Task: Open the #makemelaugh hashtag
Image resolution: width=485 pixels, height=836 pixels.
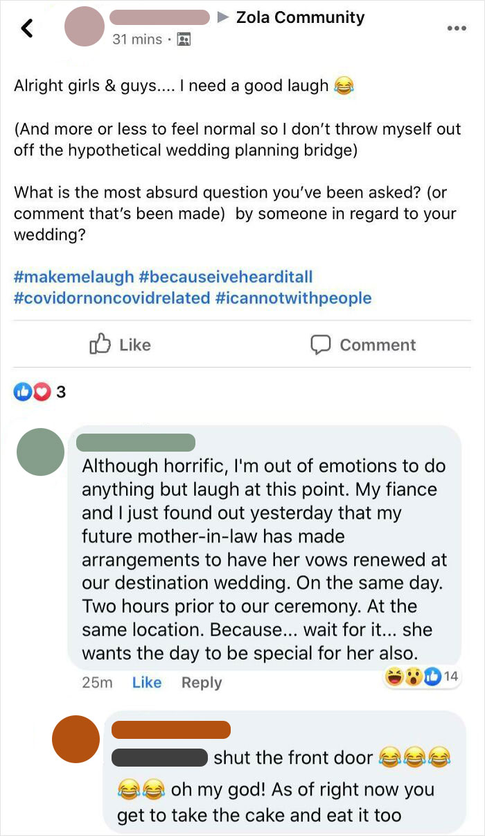Action: [x=67, y=276]
